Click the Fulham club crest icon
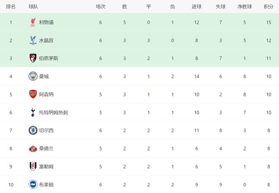 (x=33, y=166)
